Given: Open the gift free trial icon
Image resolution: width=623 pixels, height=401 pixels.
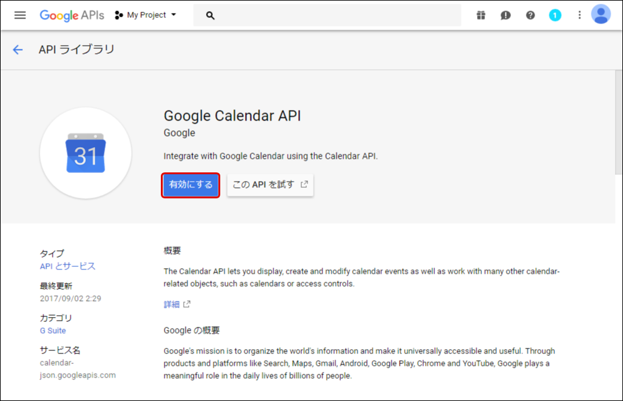Looking at the screenshot, I should pos(481,15).
